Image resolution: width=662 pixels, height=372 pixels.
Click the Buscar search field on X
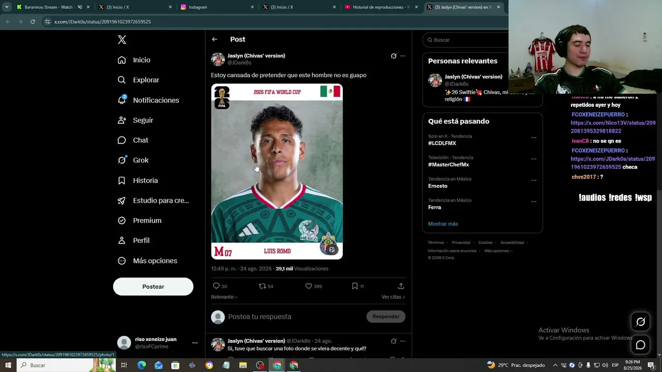(x=465, y=40)
